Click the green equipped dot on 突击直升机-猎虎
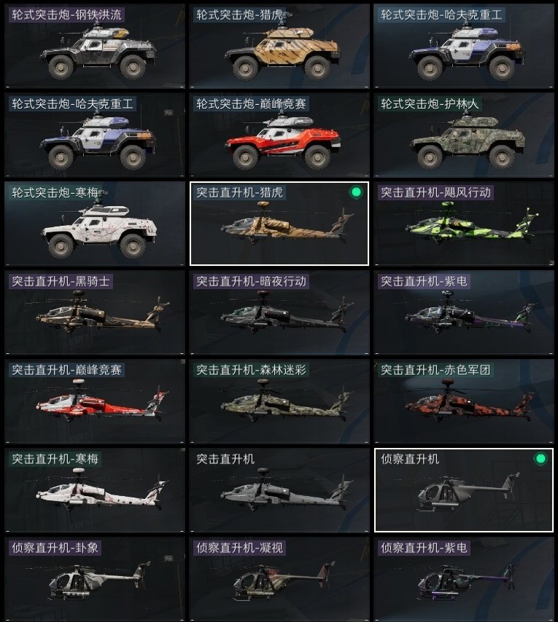Image resolution: width=558 pixels, height=622 pixels. [356, 192]
